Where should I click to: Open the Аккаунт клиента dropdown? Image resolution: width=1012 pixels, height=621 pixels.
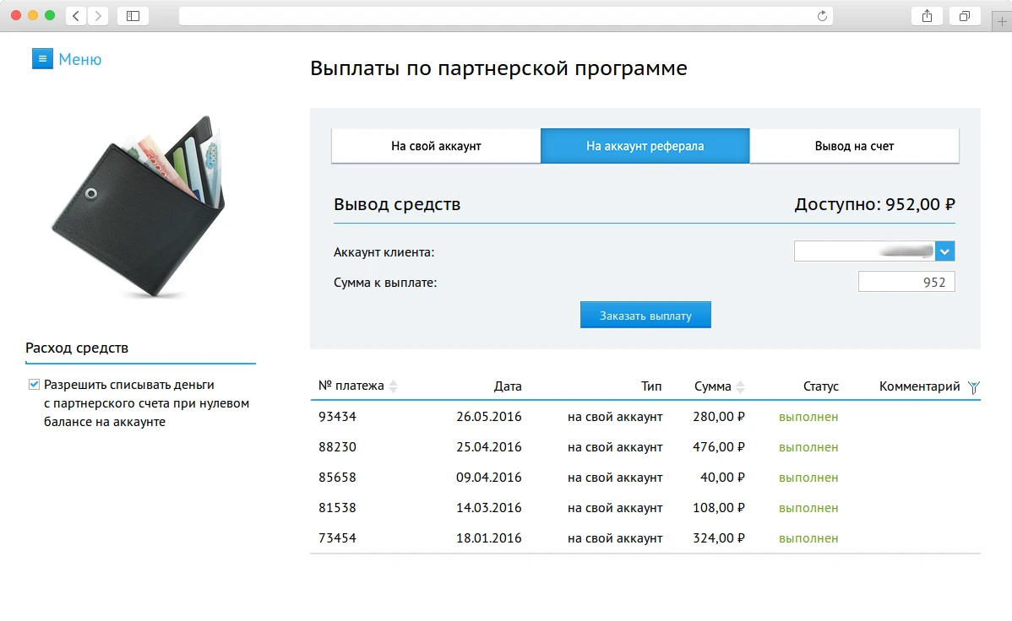[x=945, y=251]
